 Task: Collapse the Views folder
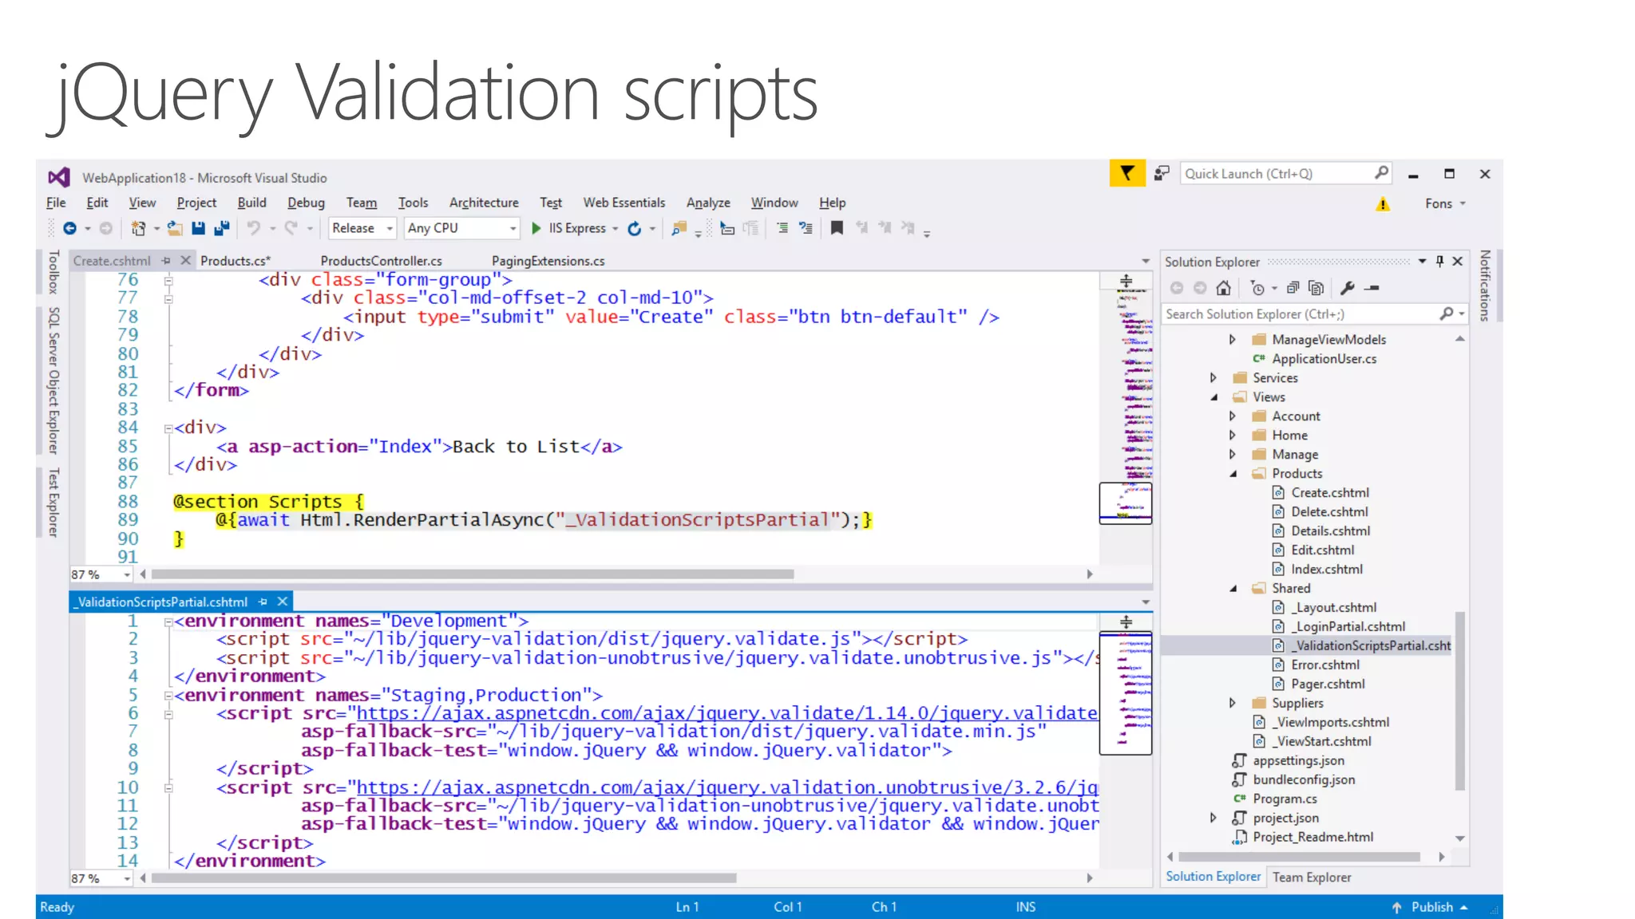coord(1213,397)
